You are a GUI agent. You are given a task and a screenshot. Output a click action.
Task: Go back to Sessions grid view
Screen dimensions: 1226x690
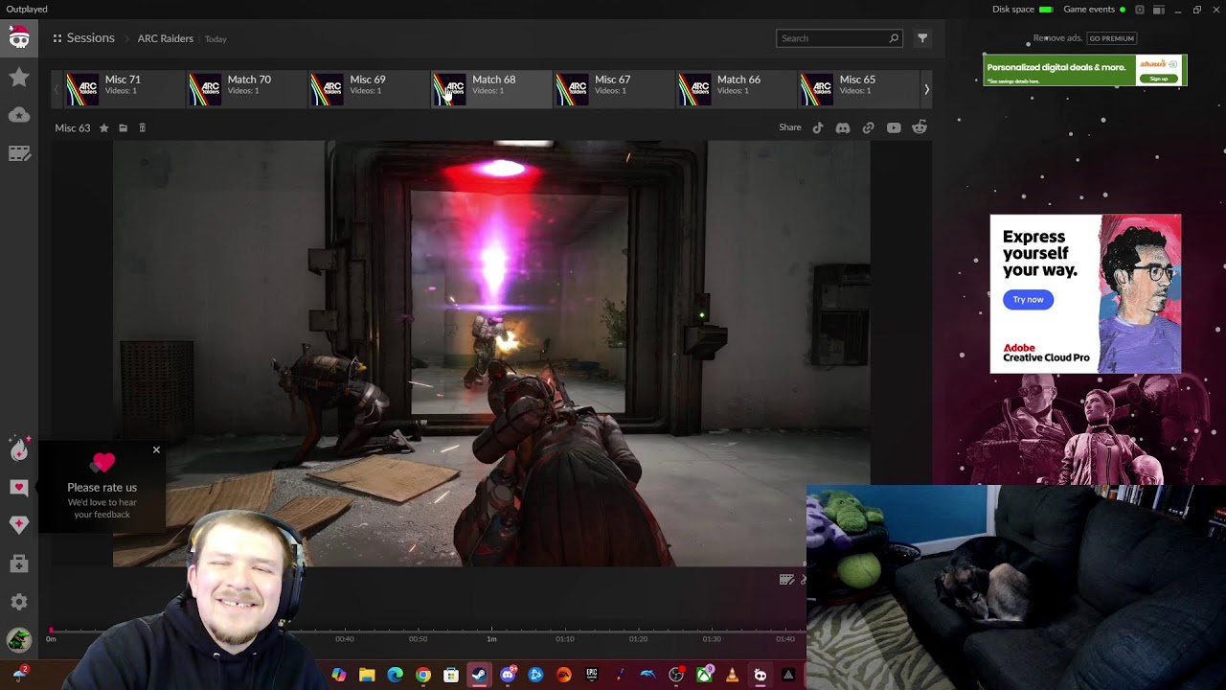tap(84, 38)
